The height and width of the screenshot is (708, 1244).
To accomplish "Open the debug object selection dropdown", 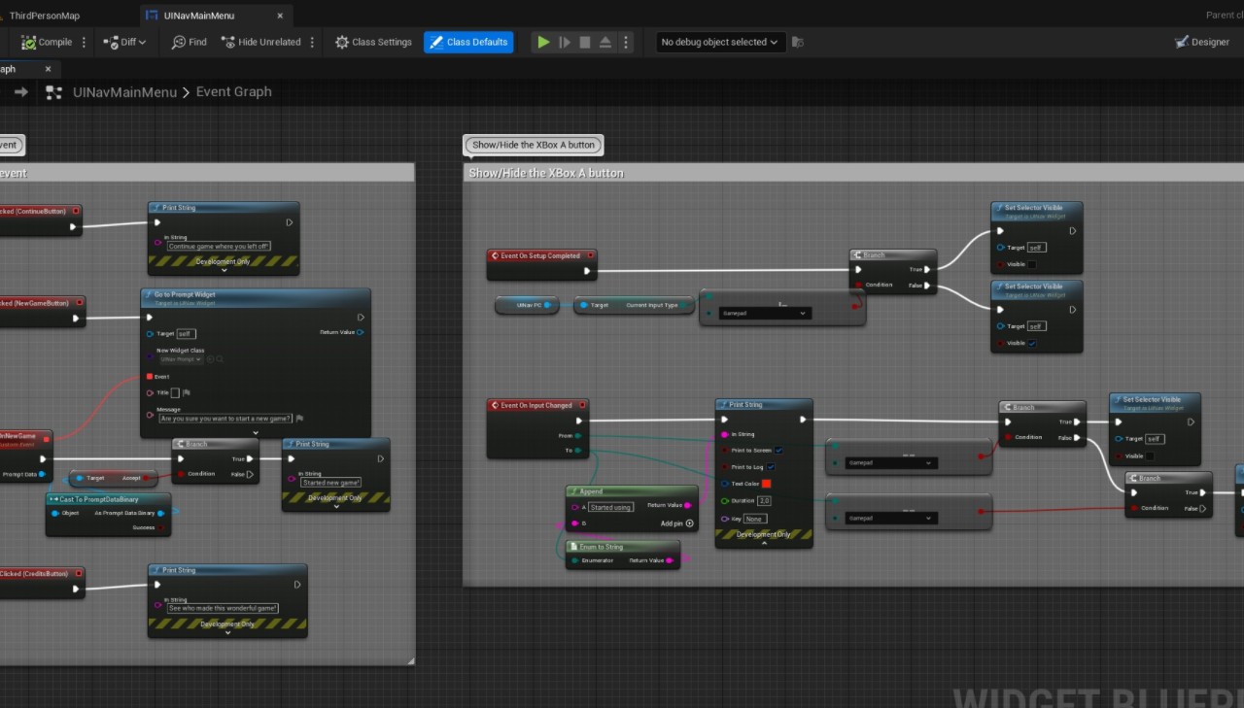I will coord(720,42).
